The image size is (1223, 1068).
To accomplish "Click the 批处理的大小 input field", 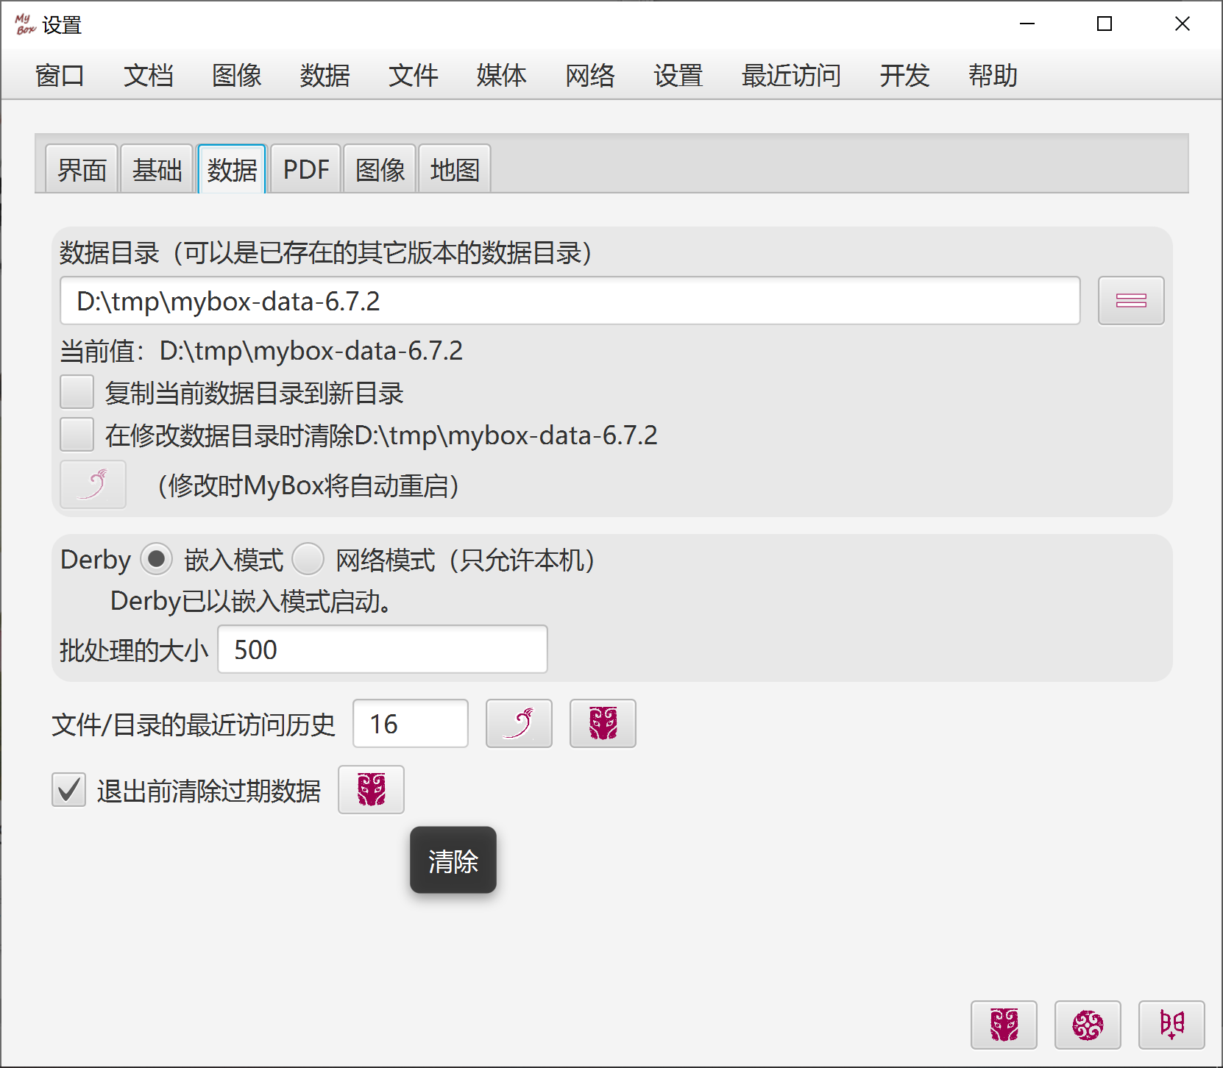I will [x=383, y=649].
